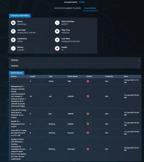Click the Metagaming #1 reason text
This screenshot has width=144, height=162.
click(19, 96)
